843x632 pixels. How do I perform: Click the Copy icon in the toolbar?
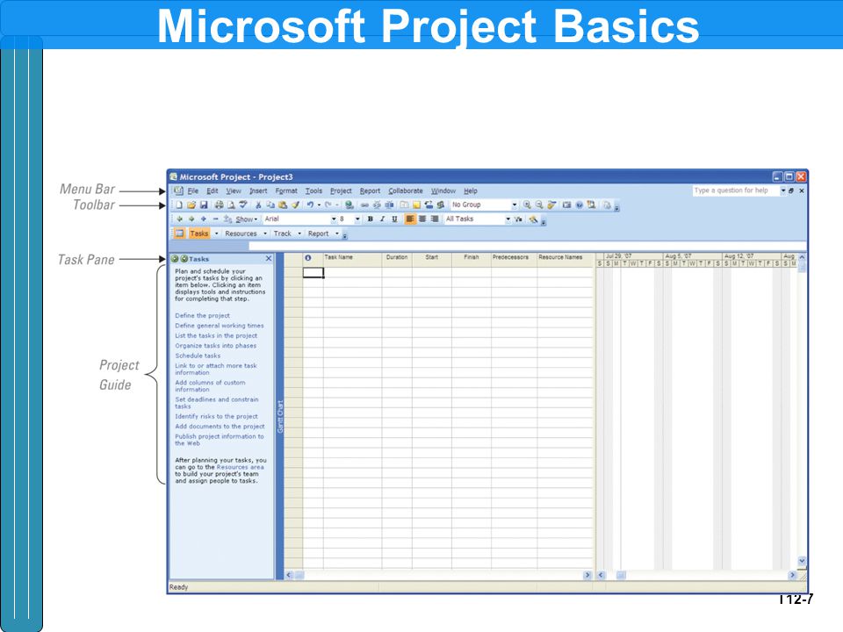tap(270, 205)
